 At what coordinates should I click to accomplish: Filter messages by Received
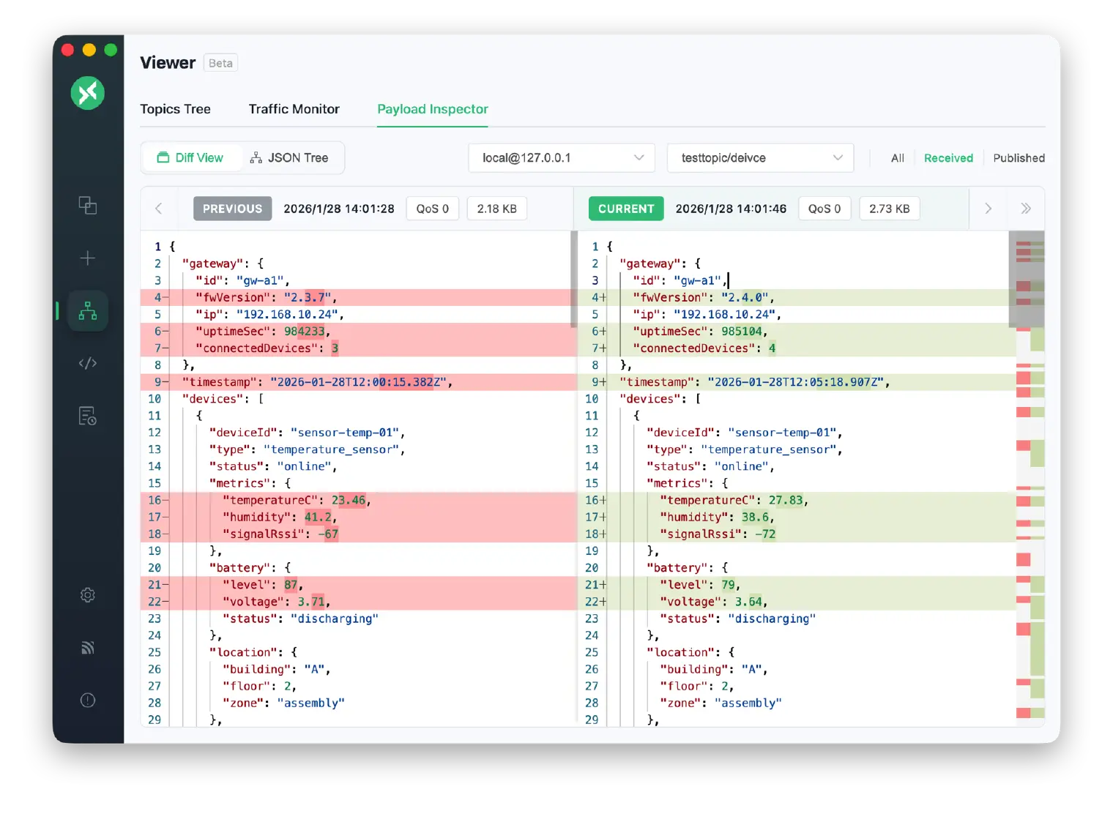[948, 158]
